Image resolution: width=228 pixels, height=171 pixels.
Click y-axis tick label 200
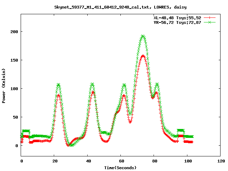(x=14, y=32)
